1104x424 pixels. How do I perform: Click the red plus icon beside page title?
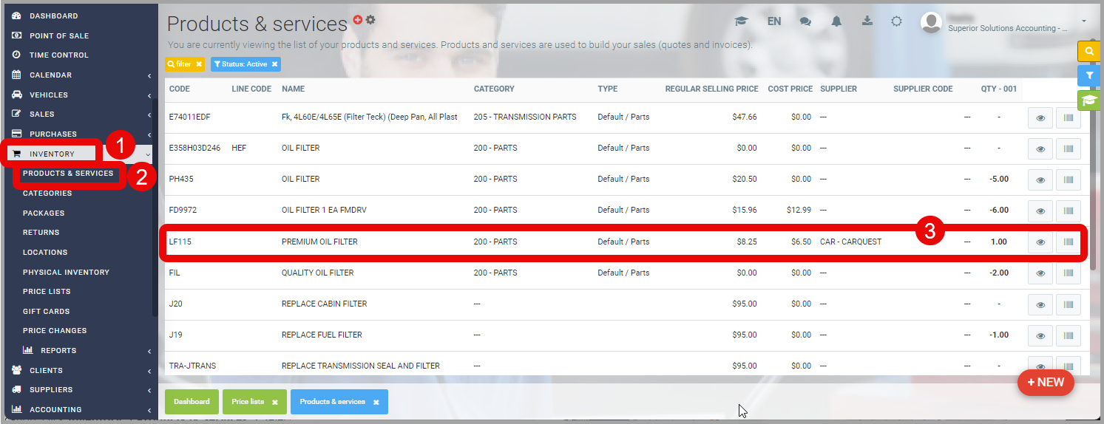point(358,21)
